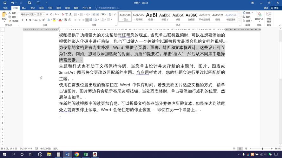
Task: Toggle Bold formatting button
Action: (x=22, y=20)
